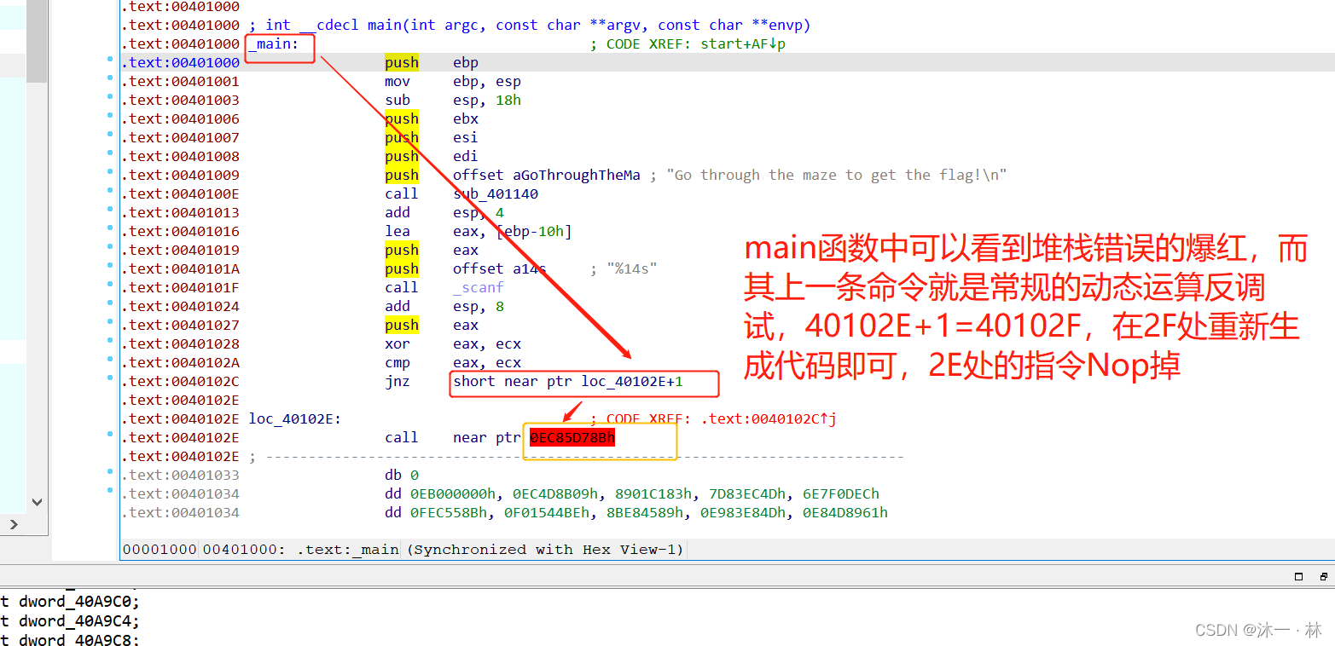Image resolution: width=1335 pixels, height=646 pixels.
Task: Click the sub_401140 call operand
Action: (x=496, y=193)
